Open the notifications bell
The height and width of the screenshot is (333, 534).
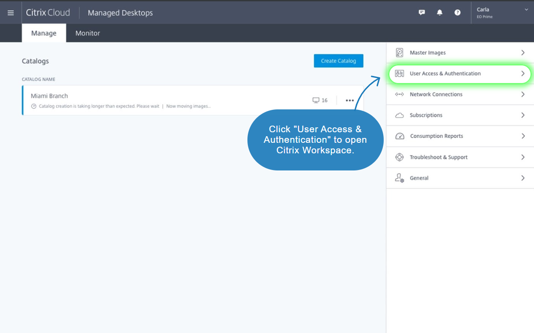pos(440,13)
